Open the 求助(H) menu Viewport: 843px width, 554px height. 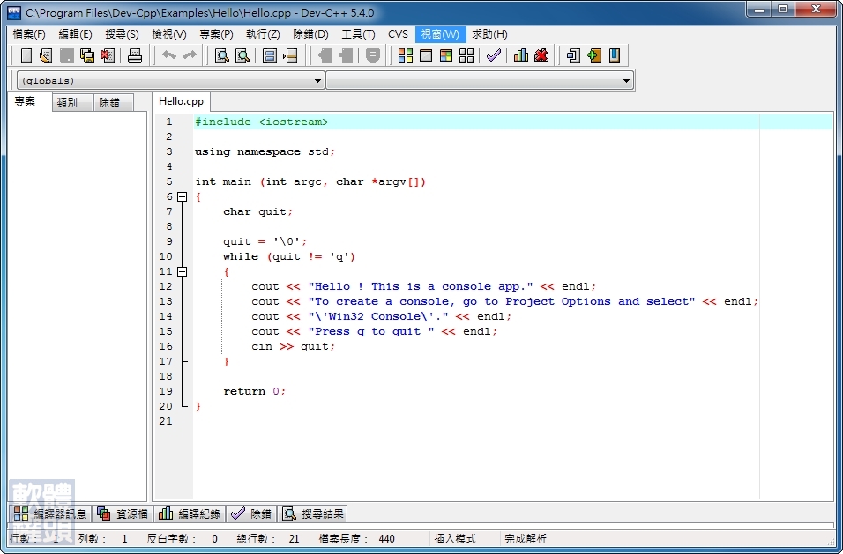[x=489, y=34]
